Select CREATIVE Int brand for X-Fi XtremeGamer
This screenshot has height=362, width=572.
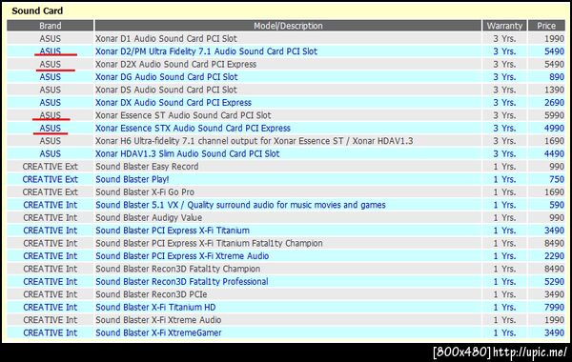50,332
